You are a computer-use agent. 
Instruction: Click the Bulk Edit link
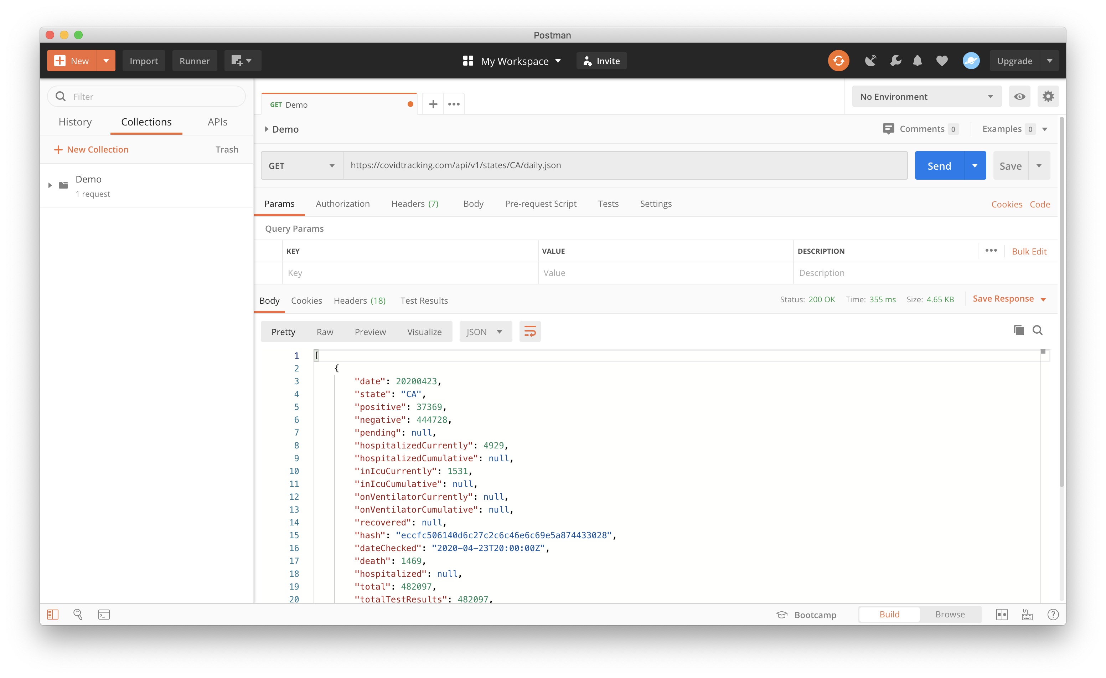(1029, 251)
